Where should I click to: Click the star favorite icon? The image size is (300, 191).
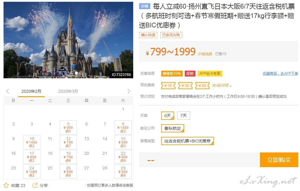tap(6, 185)
